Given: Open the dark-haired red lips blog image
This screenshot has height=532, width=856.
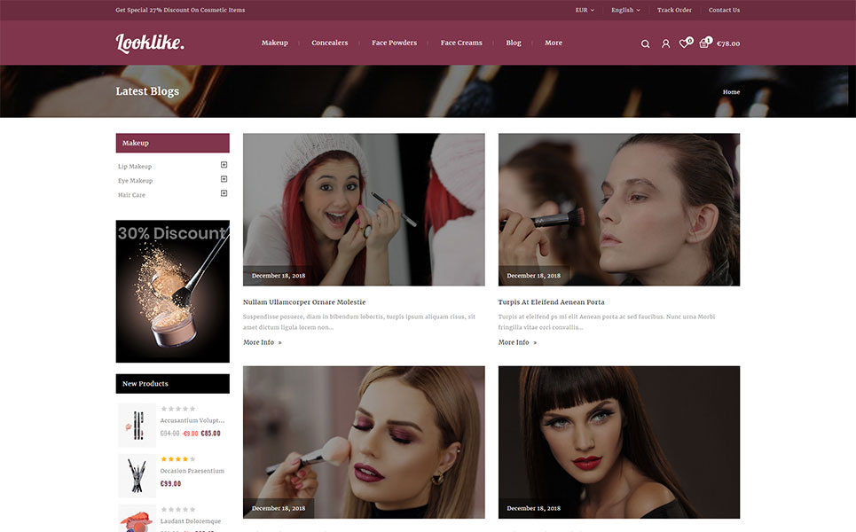Looking at the screenshot, I should 619,442.
